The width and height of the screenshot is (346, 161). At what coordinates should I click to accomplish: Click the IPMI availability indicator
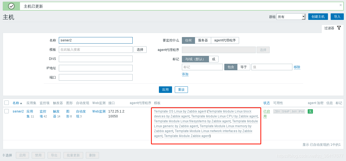301,111
